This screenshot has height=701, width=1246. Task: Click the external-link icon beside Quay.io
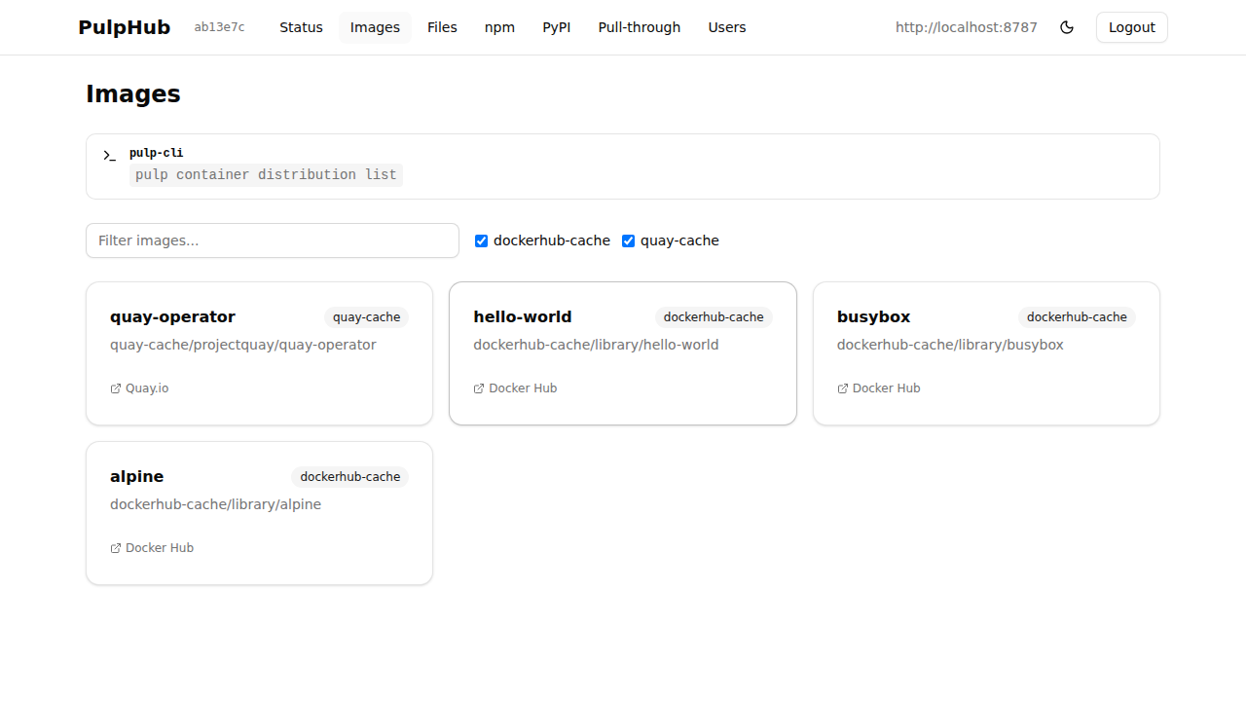[x=114, y=387]
